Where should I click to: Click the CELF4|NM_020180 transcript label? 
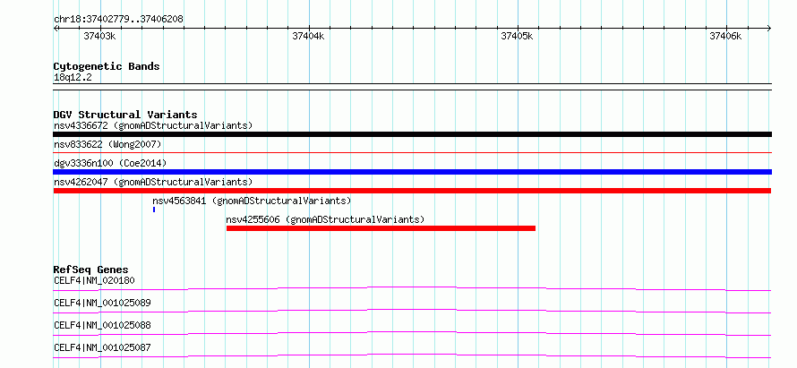(94, 280)
